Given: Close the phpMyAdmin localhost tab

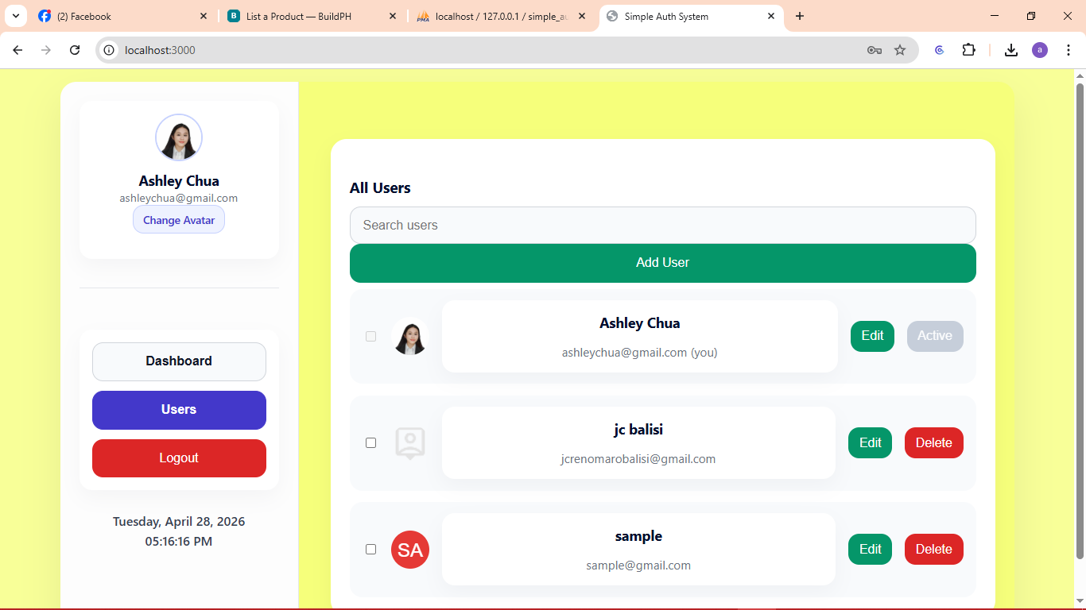Looking at the screenshot, I should point(582,16).
